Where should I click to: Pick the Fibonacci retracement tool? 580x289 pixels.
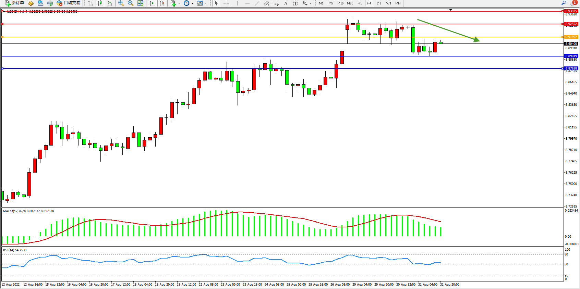pos(276,3)
